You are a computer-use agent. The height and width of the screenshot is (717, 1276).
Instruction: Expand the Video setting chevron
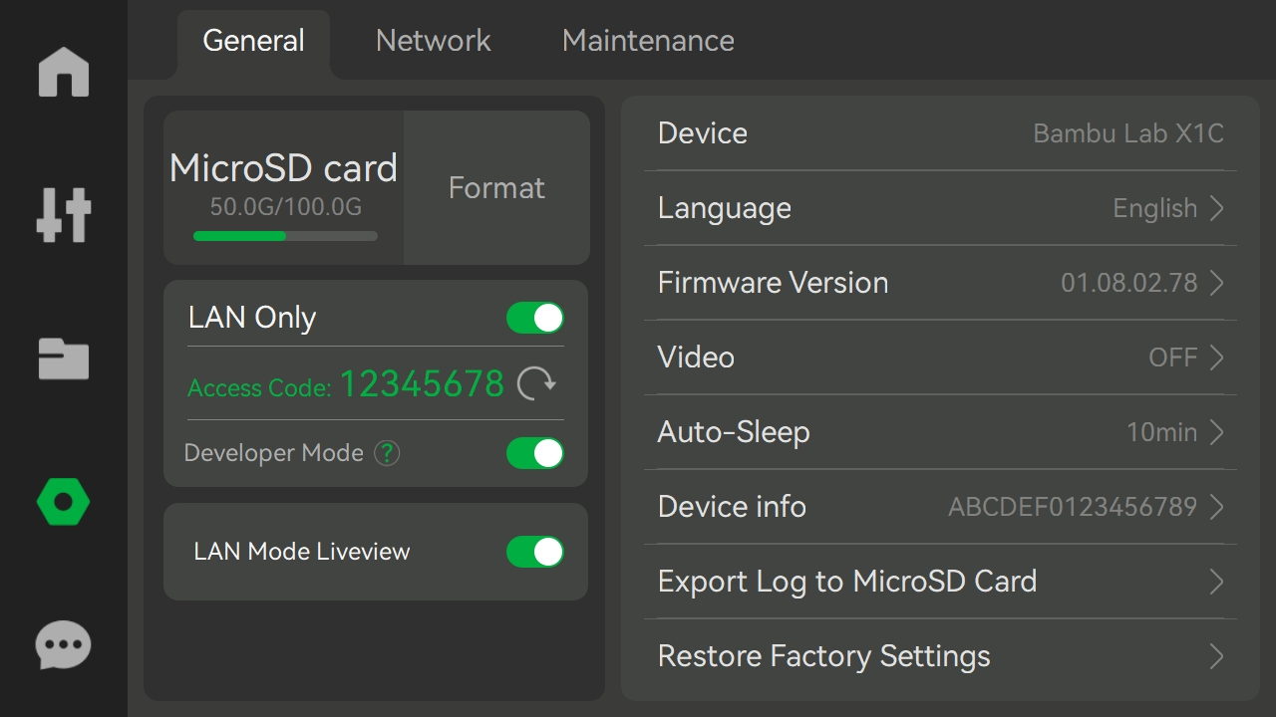pos(1217,358)
